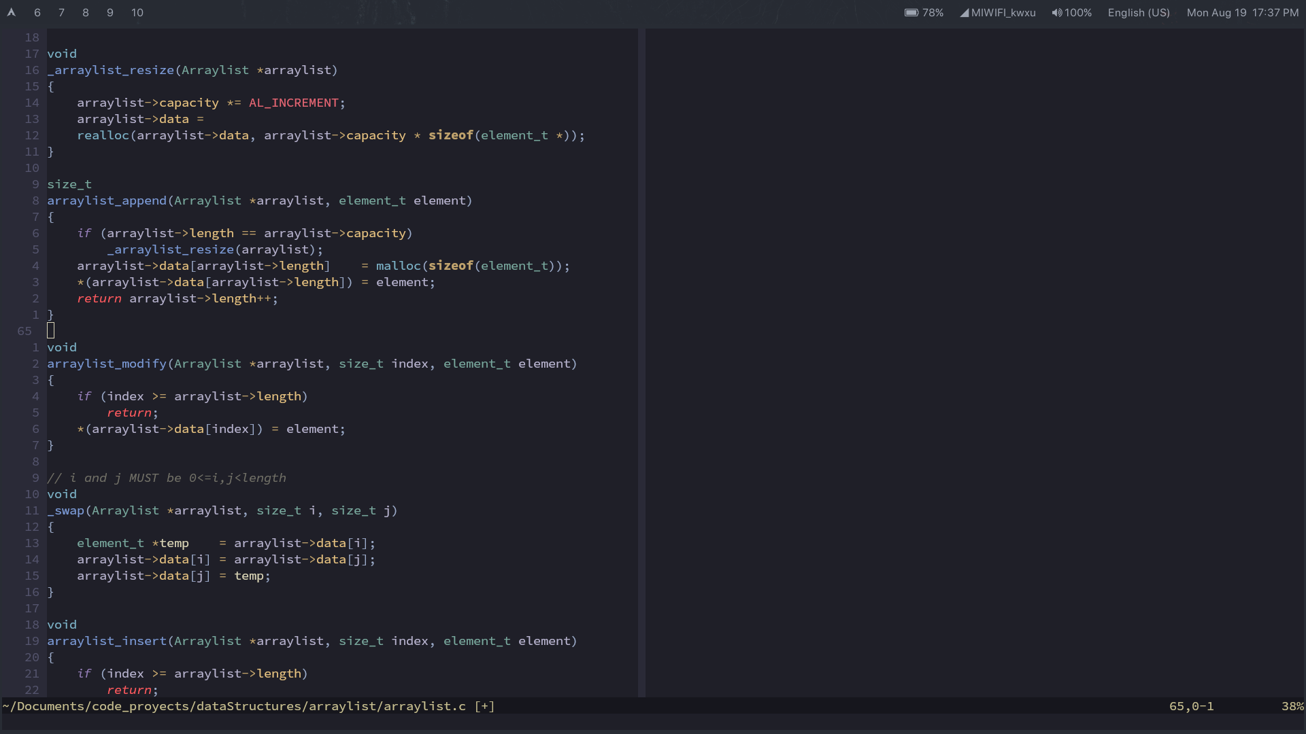Switch to workspace 10
The height and width of the screenshot is (734, 1306).
pyautogui.click(x=137, y=12)
